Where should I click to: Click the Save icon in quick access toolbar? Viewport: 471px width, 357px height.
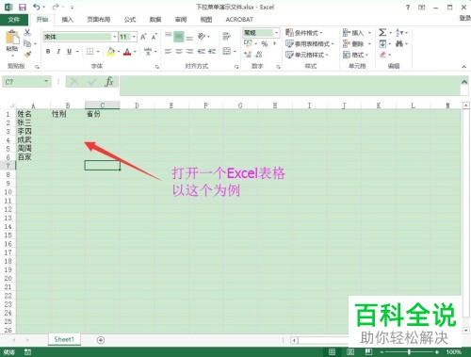[23, 7]
